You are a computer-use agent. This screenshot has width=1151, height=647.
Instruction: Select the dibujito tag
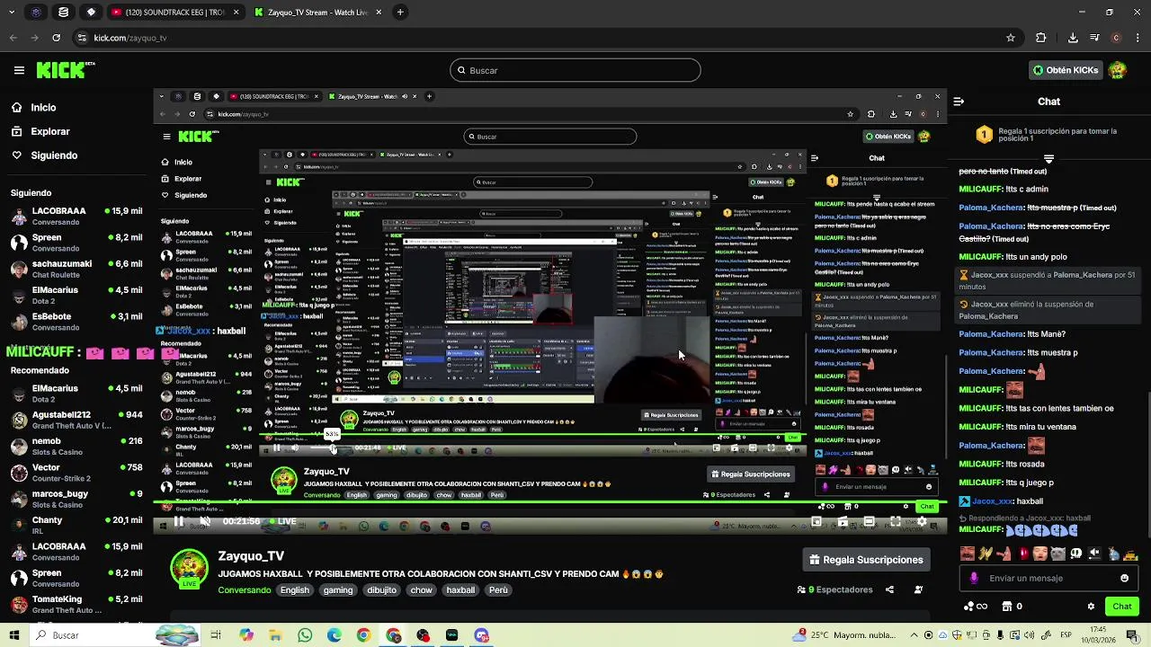tap(381, 590)
